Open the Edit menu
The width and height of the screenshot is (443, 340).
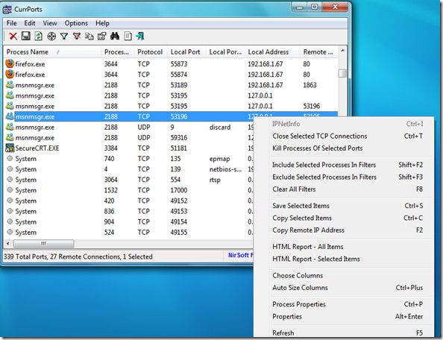click(x=30, y=23)
